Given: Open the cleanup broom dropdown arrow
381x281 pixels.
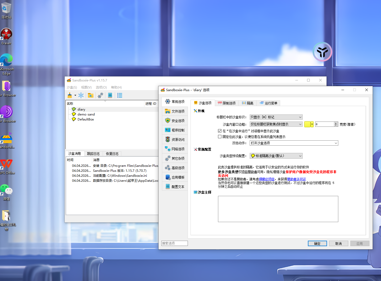Looking at the screenshot, I should 75,95.
